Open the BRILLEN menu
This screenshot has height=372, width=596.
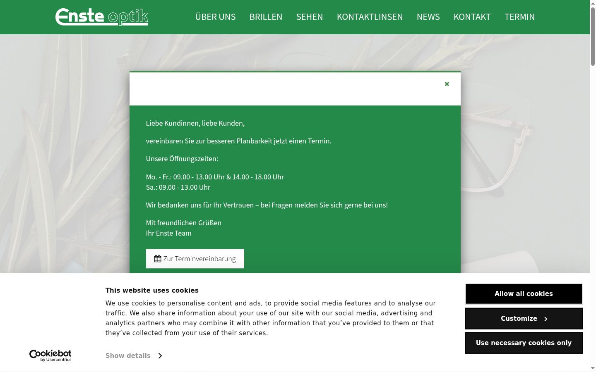[x=266, y=17]
